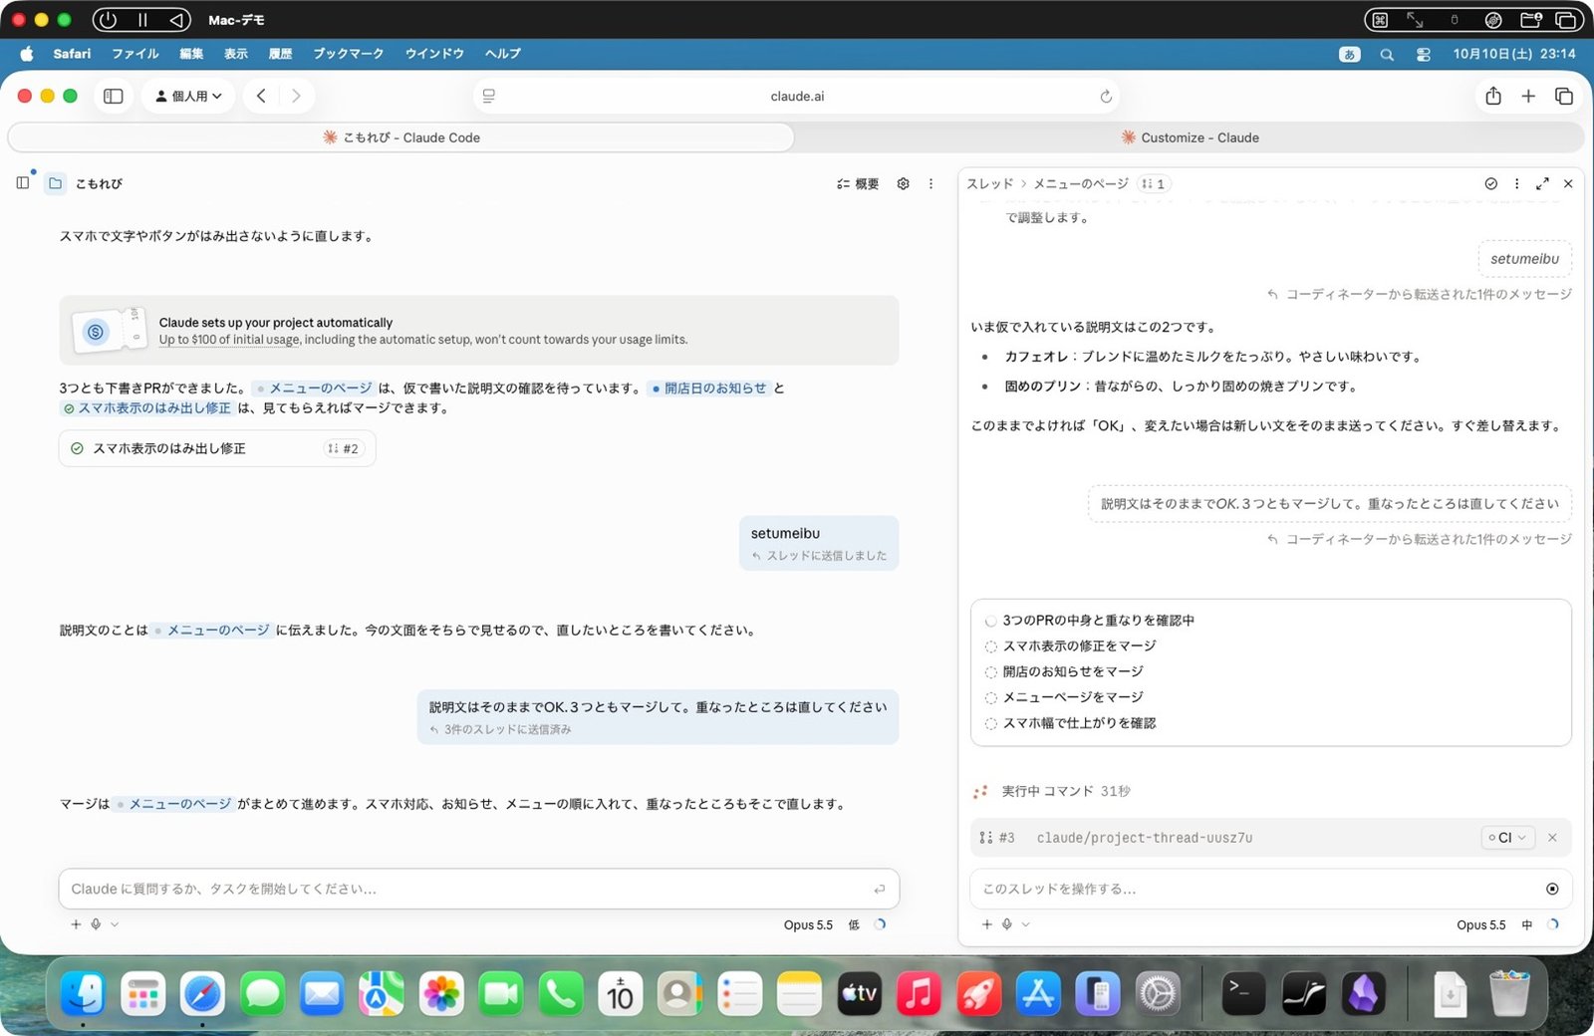Open macOS Control Center
The height and width of the screenshot is (1036, 1594).
coord(1423,54)
